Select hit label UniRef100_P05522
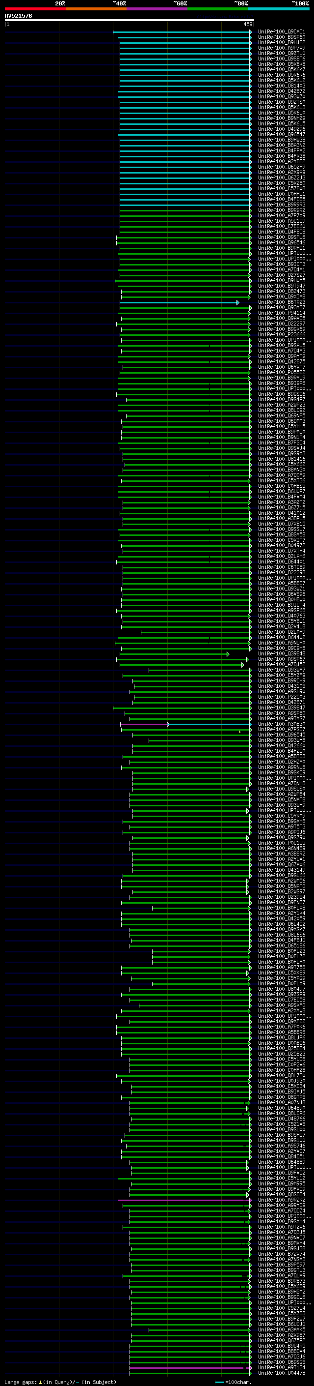Image resolution: width=314 pixels, height=1386 pixels. (x=281, y=372)
